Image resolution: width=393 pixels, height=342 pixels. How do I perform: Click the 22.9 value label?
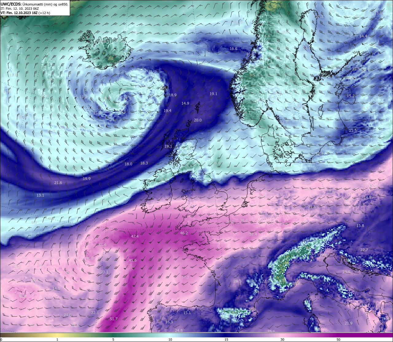click(x=266, y=281)
